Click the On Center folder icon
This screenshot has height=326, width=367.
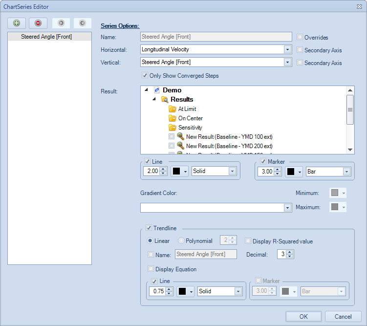coord(173,118)
